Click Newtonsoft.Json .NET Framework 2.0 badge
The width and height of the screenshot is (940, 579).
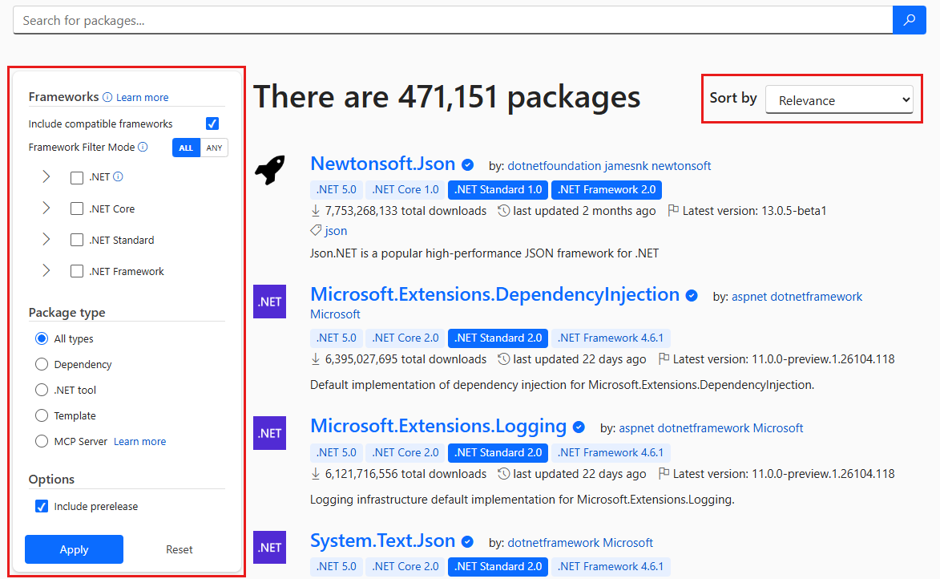point(607,189)
